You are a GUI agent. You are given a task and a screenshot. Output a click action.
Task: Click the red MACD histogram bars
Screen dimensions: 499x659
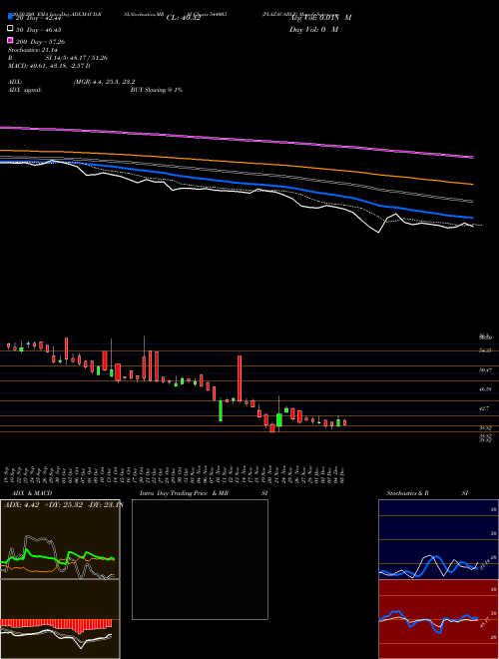tap(56, 624)
